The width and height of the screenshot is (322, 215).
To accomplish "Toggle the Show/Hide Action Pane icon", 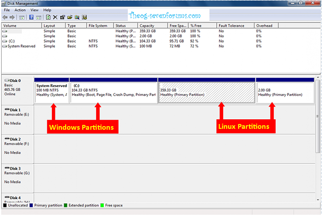I will 39,18.
